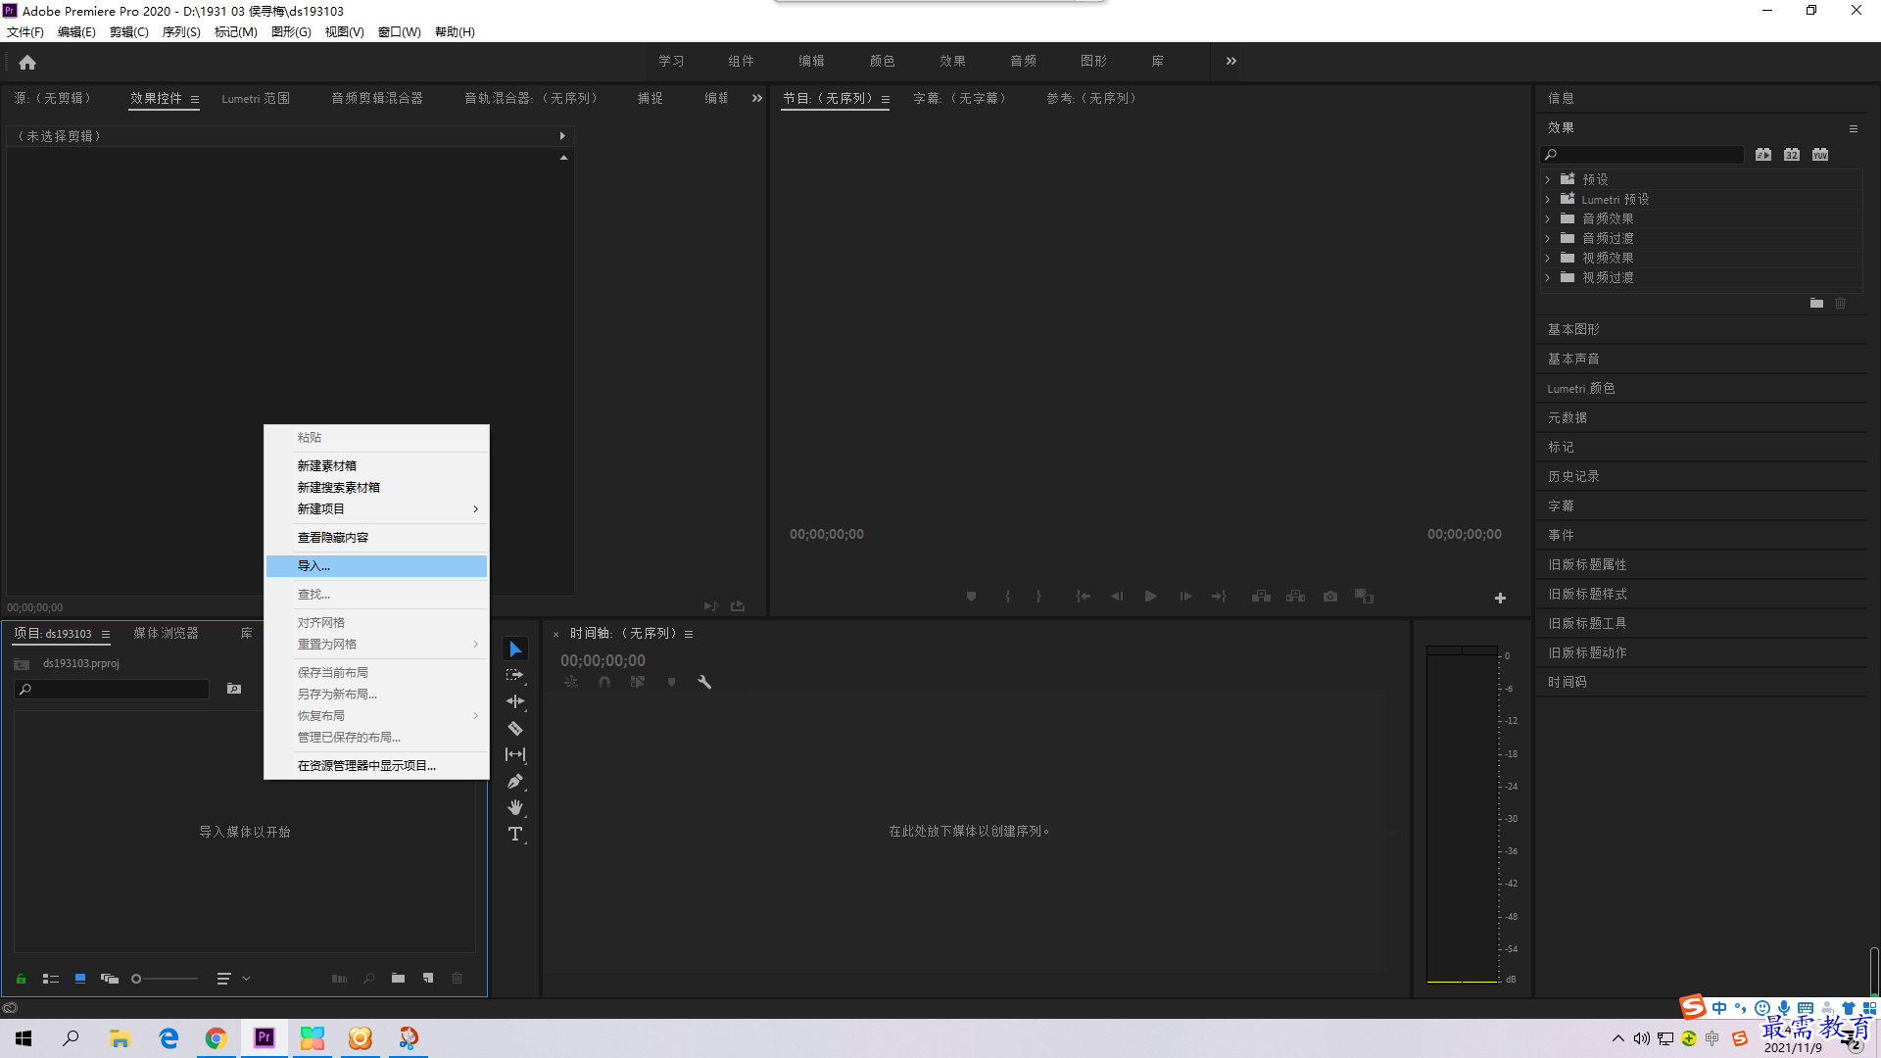Expand the Lumetri 预设 folder

click(x=1548, y=199)
